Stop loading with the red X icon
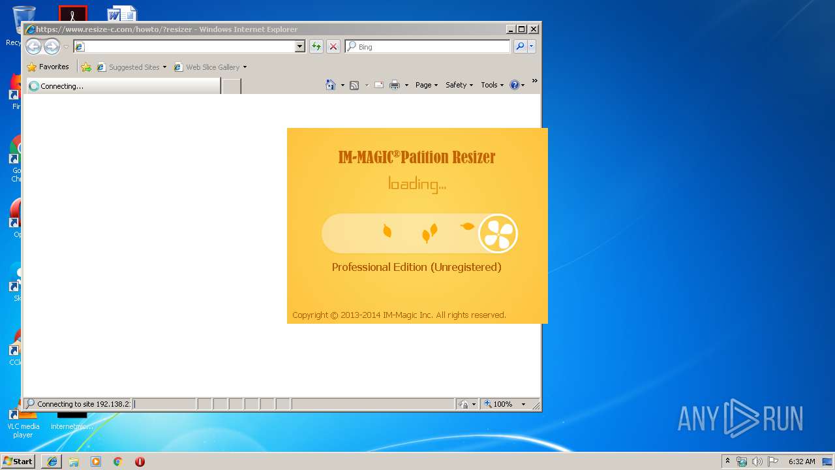 point(333,46)
